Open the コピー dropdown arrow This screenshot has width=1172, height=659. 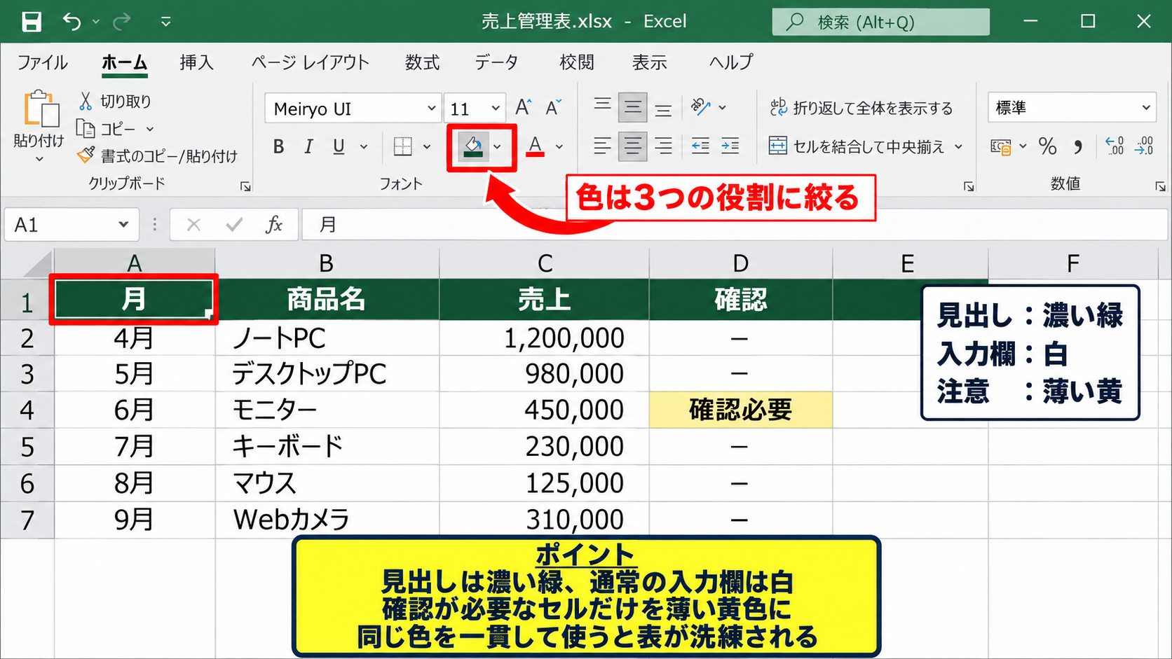pos(149,130)
